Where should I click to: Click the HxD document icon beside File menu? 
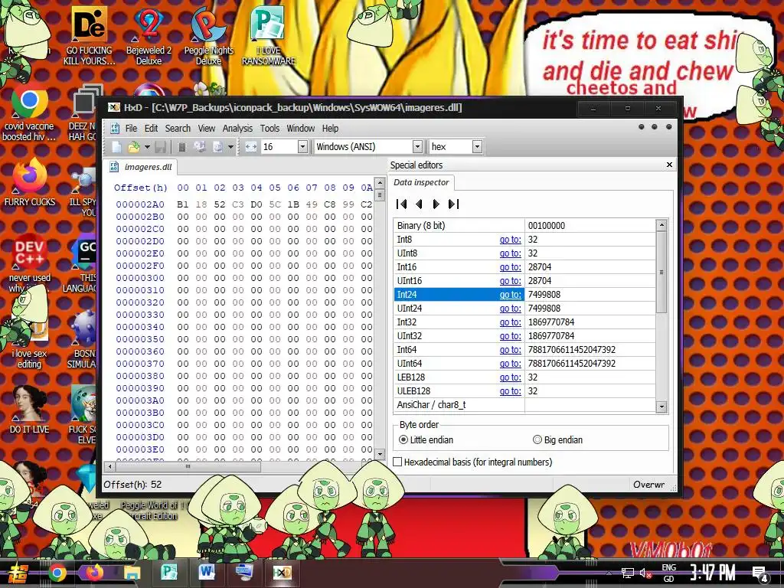pos(115,129)
